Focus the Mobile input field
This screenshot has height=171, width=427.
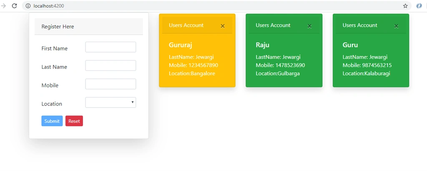coord(111,84)
